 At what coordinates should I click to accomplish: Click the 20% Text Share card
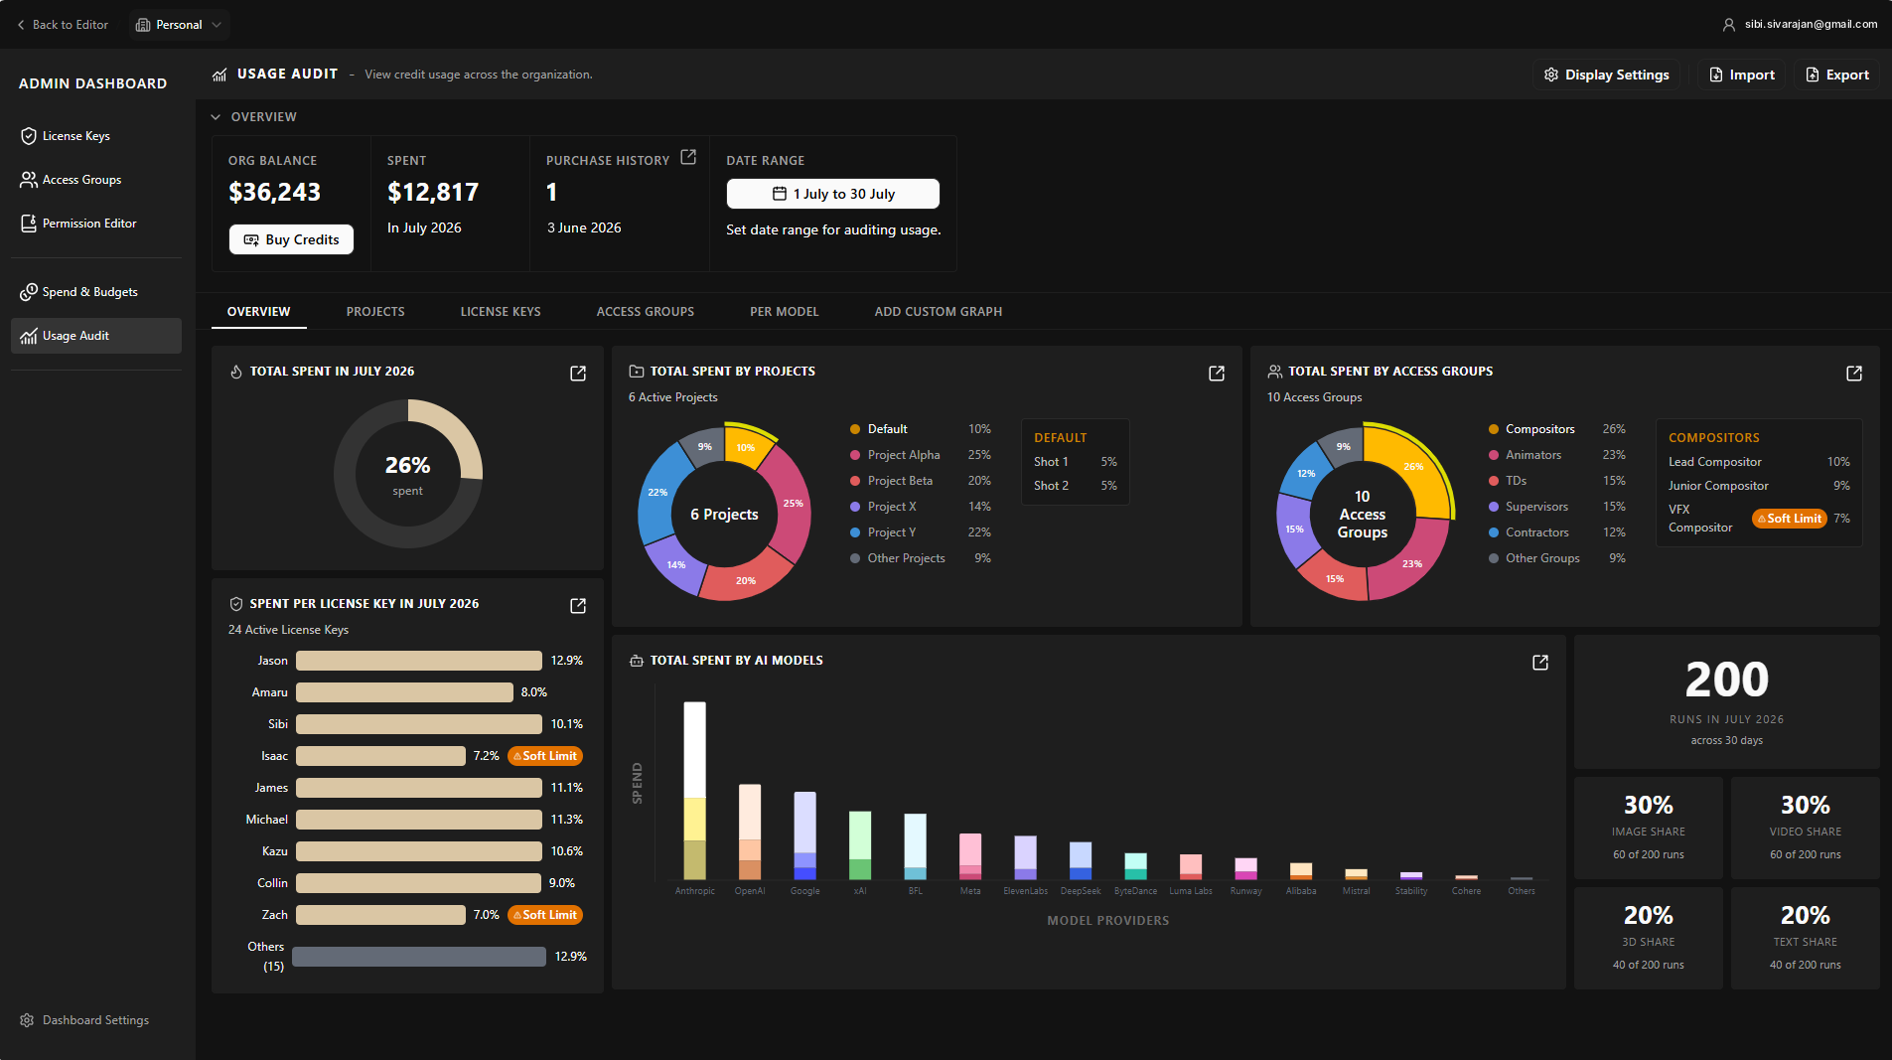coord(1806,938)
